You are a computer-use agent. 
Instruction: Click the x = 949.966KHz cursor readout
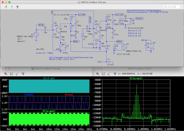pyautogui.click(x=127, y=74)
